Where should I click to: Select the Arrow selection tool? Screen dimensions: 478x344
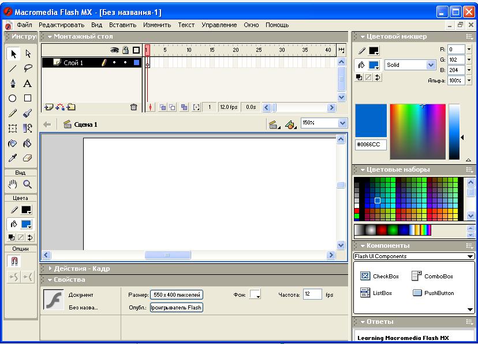point(13,54)
